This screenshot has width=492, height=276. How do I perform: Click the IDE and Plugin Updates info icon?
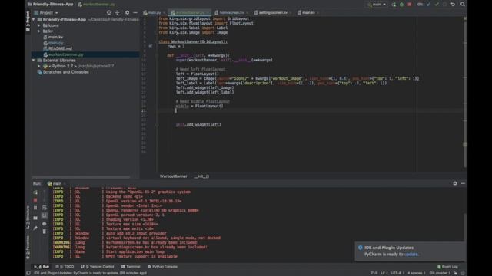[361, 248]
